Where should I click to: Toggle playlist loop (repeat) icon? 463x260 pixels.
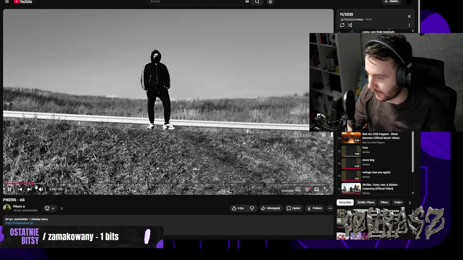[342, 25]
